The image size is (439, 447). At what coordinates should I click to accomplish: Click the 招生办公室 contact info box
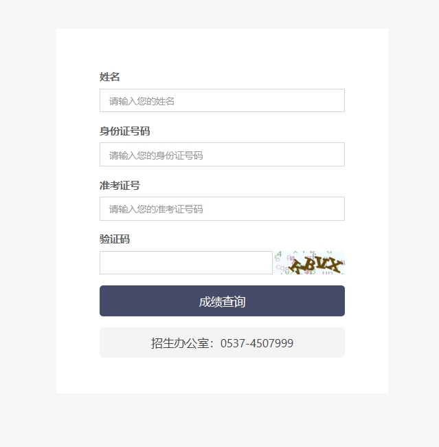(x=222, y=342)
